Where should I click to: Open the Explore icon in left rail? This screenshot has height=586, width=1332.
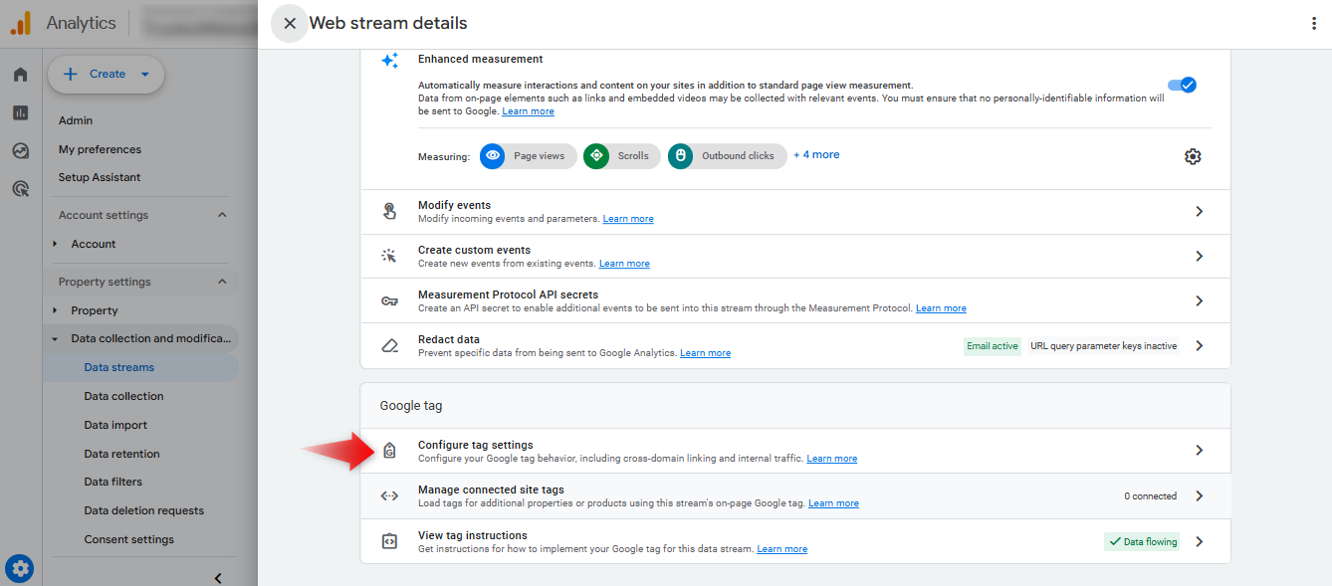point(20,150)
